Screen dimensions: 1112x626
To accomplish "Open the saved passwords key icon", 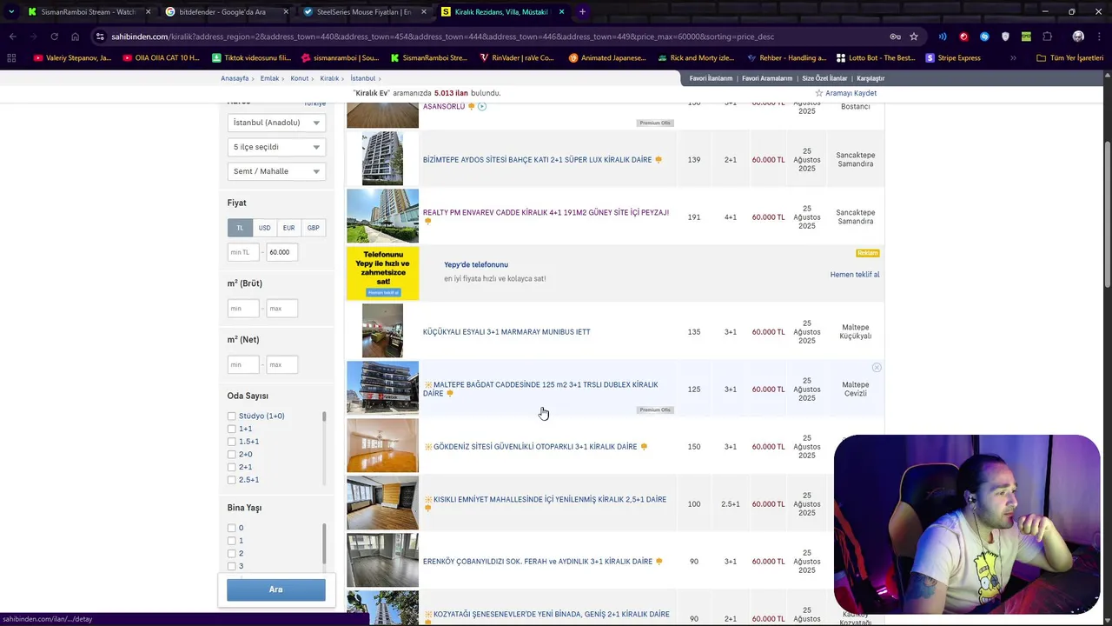I will pos(895,37).
